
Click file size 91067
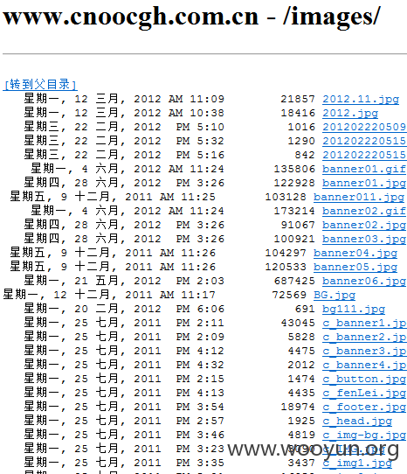(x=298, y=226)
